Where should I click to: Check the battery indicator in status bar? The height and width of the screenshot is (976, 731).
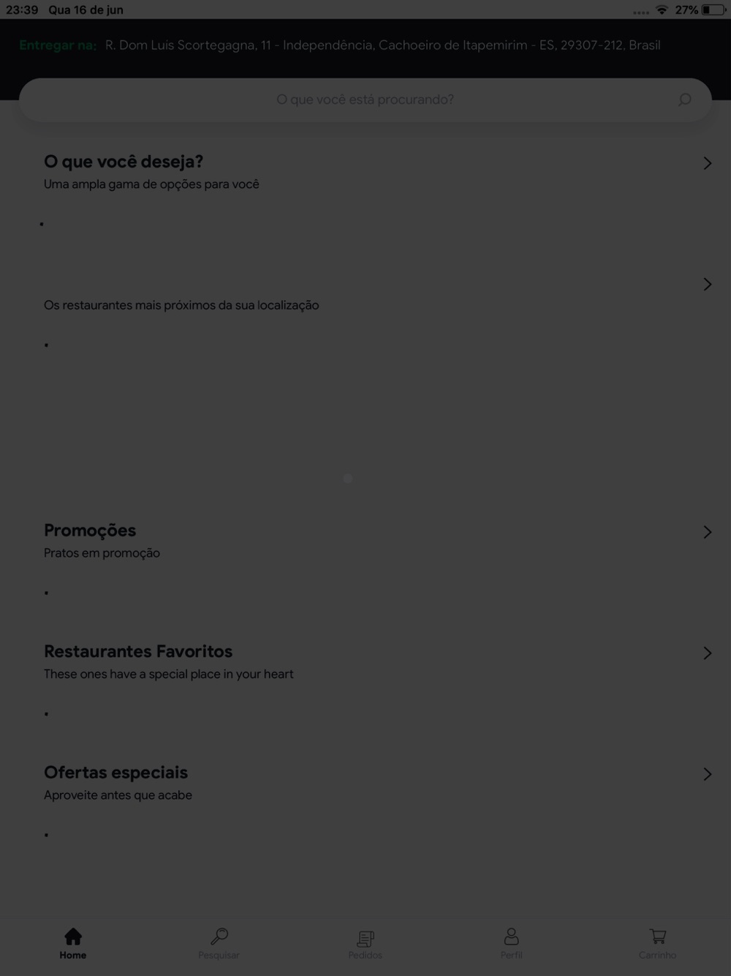[x=714, y=10]
